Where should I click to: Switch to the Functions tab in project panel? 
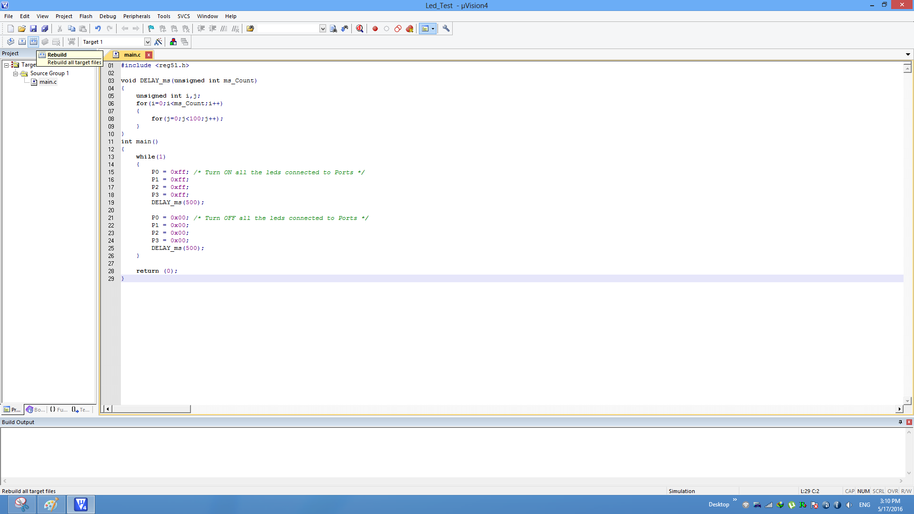[59, 409]
